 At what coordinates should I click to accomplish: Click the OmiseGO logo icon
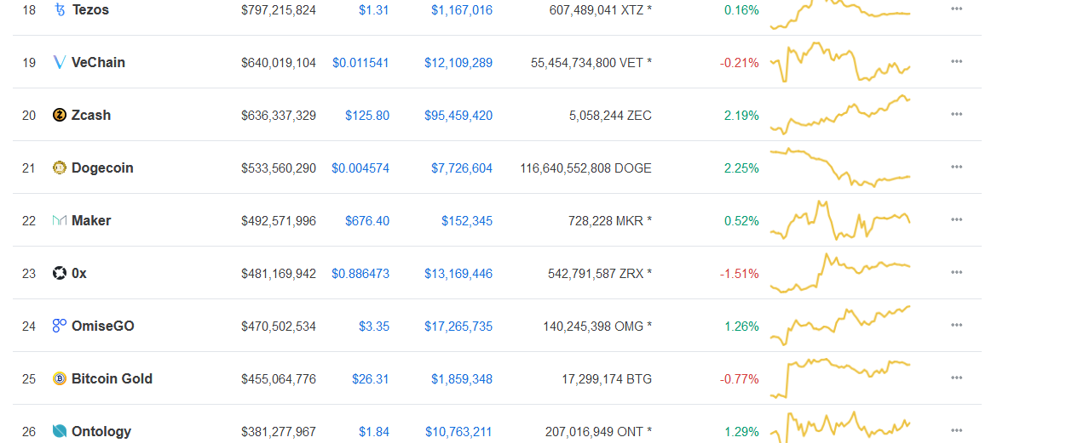[x=60, y=326]
